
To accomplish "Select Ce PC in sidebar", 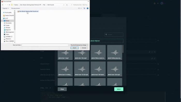I will tap(5, 18).
